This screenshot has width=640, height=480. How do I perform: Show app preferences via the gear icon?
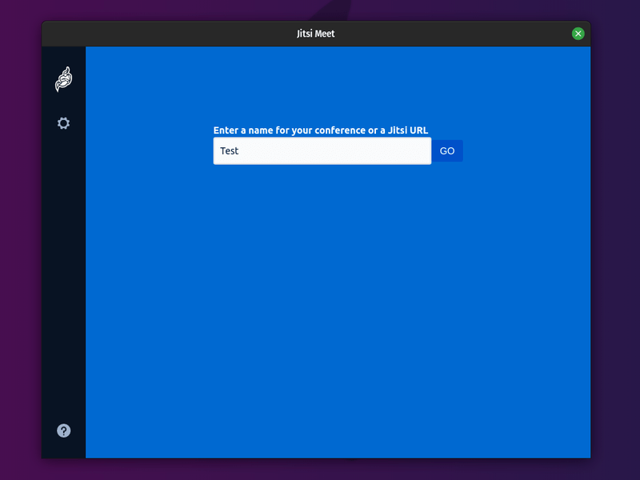coord(63,123)
